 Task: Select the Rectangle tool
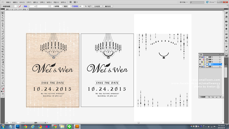(x=3, y=31)
